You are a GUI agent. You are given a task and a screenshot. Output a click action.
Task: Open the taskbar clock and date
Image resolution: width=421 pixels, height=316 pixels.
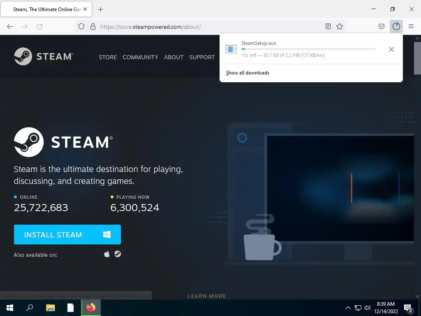pyautogui.click(x=386, y=308)
